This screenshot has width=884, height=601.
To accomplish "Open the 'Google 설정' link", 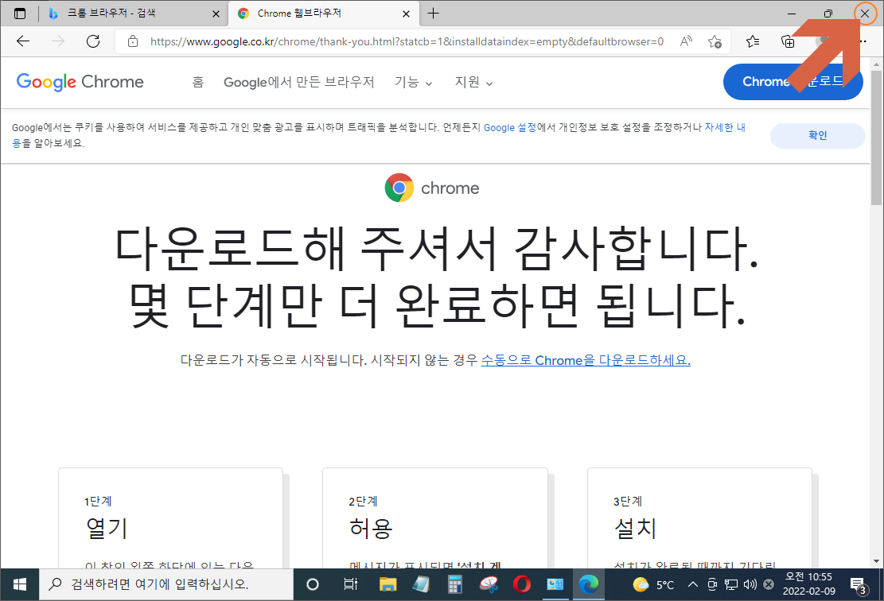I will click(510, 127).
